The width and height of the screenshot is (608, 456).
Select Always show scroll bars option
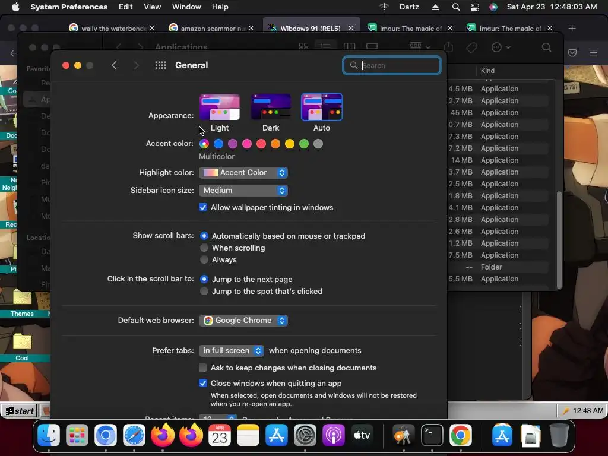(x=204, y=260)
